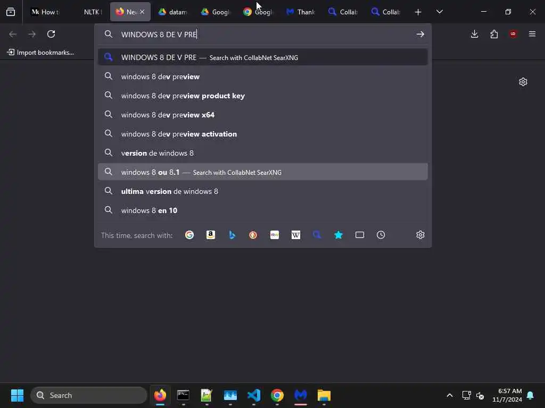Image resolution: width=545 pixels, height=408 pixels.
Task: Expand the list all tabs chevron
Action: (439, 12)
